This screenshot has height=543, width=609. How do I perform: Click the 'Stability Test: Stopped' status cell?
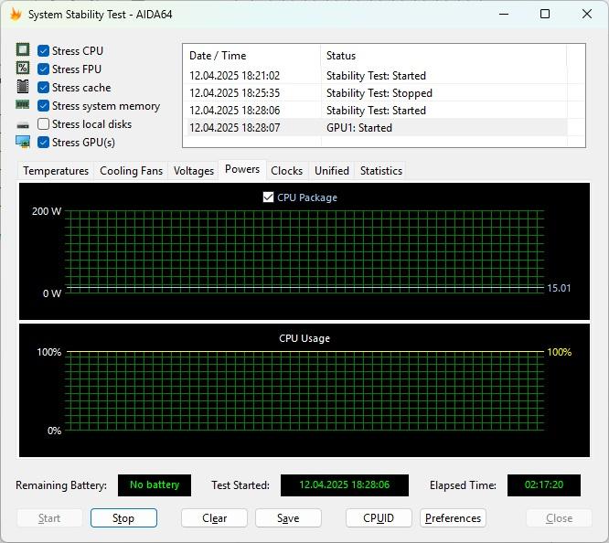[379, 93]
